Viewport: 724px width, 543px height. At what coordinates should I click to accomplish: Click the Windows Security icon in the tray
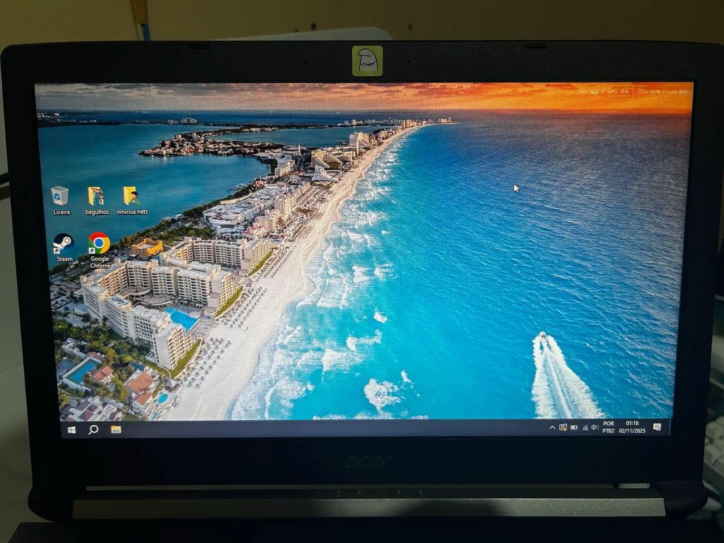point(562,427)
